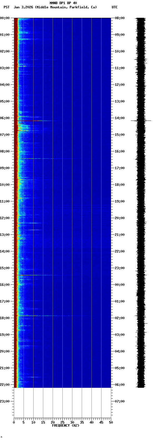Click the PST time label '06:00'
The height and width of the screenshot is (440, 153).
tap(4, 118)
